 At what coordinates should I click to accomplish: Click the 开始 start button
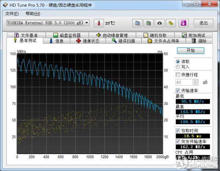(x=191, y=50)
